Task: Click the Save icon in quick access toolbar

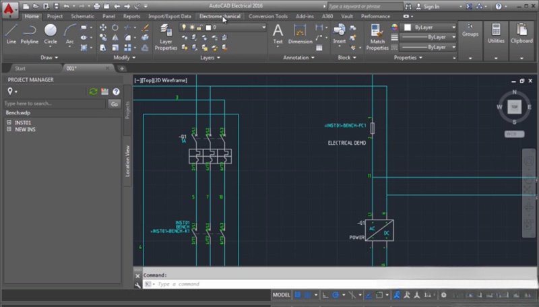Action: click(x=57, y=6)
